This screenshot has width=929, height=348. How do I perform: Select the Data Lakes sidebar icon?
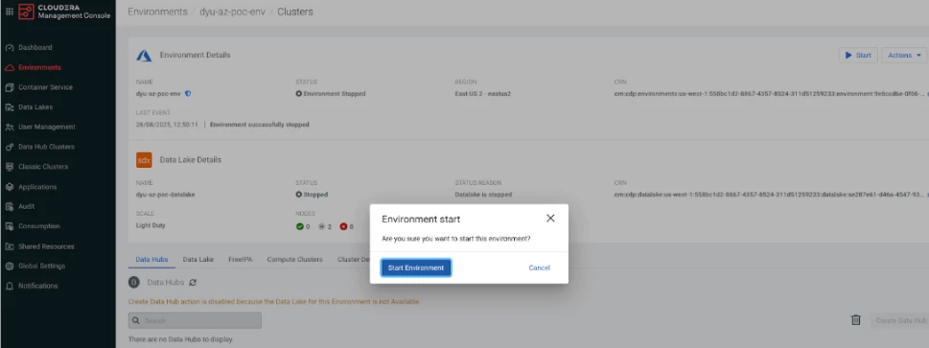pyautogui.click(x=9, y=107)
